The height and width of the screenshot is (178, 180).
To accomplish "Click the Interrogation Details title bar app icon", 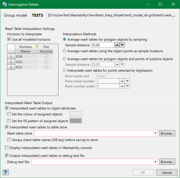I will (5, 5).
